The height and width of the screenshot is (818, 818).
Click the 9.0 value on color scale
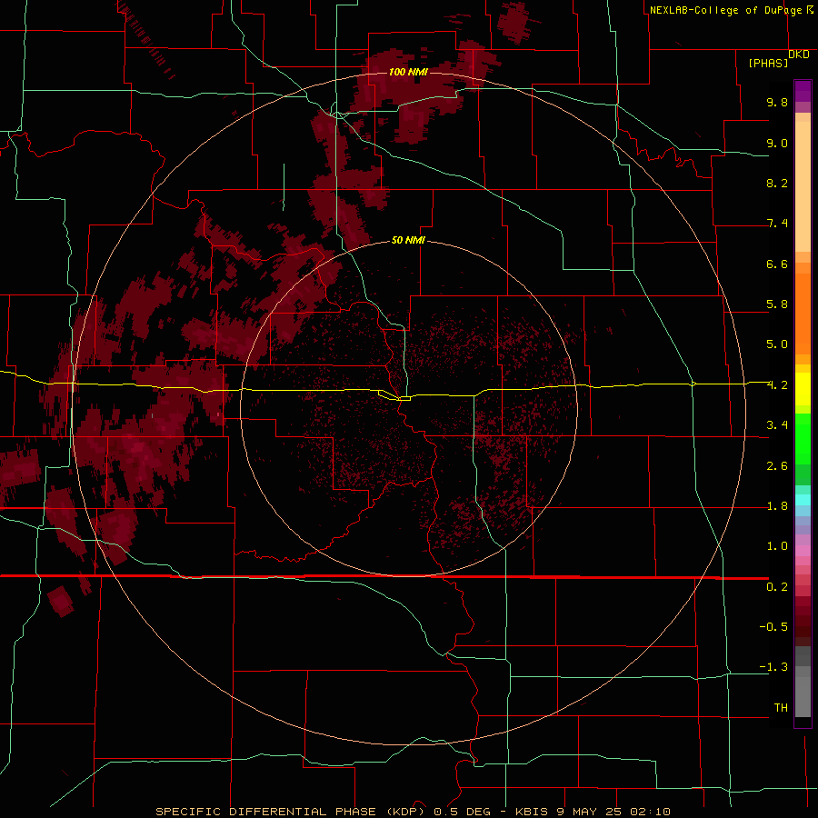tap(777, 143)
